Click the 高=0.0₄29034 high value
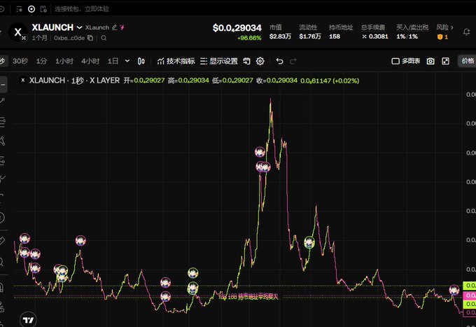The height and width of the screenshot is (327, 476). point(188,81)
